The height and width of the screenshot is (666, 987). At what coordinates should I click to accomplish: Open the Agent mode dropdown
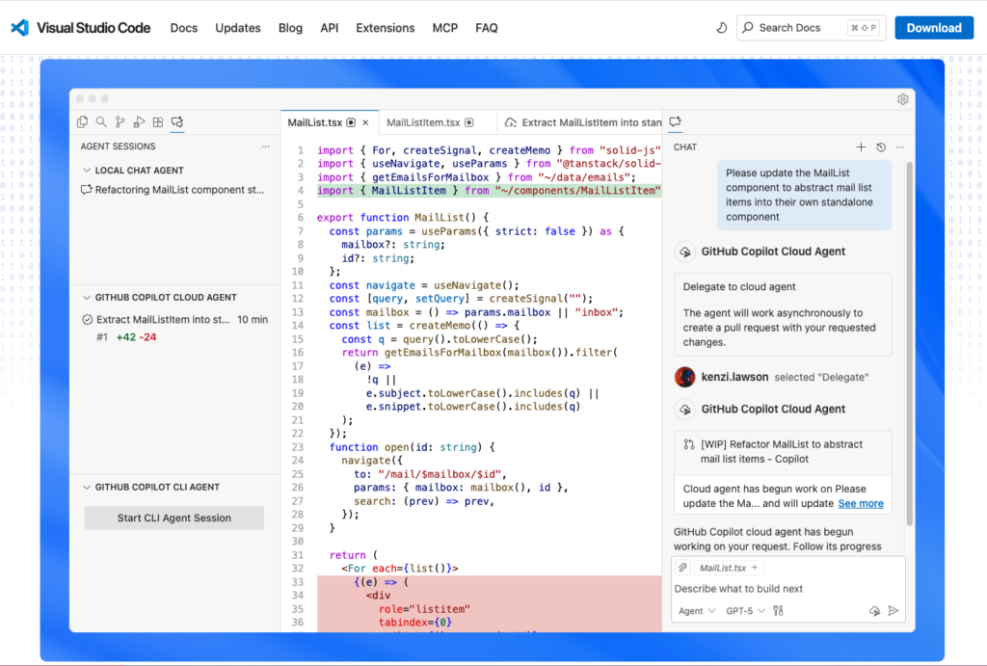pos(697,611)
